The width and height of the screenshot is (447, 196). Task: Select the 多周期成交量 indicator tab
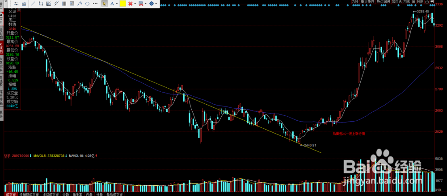pyautogui.click(x=29, y=195)
